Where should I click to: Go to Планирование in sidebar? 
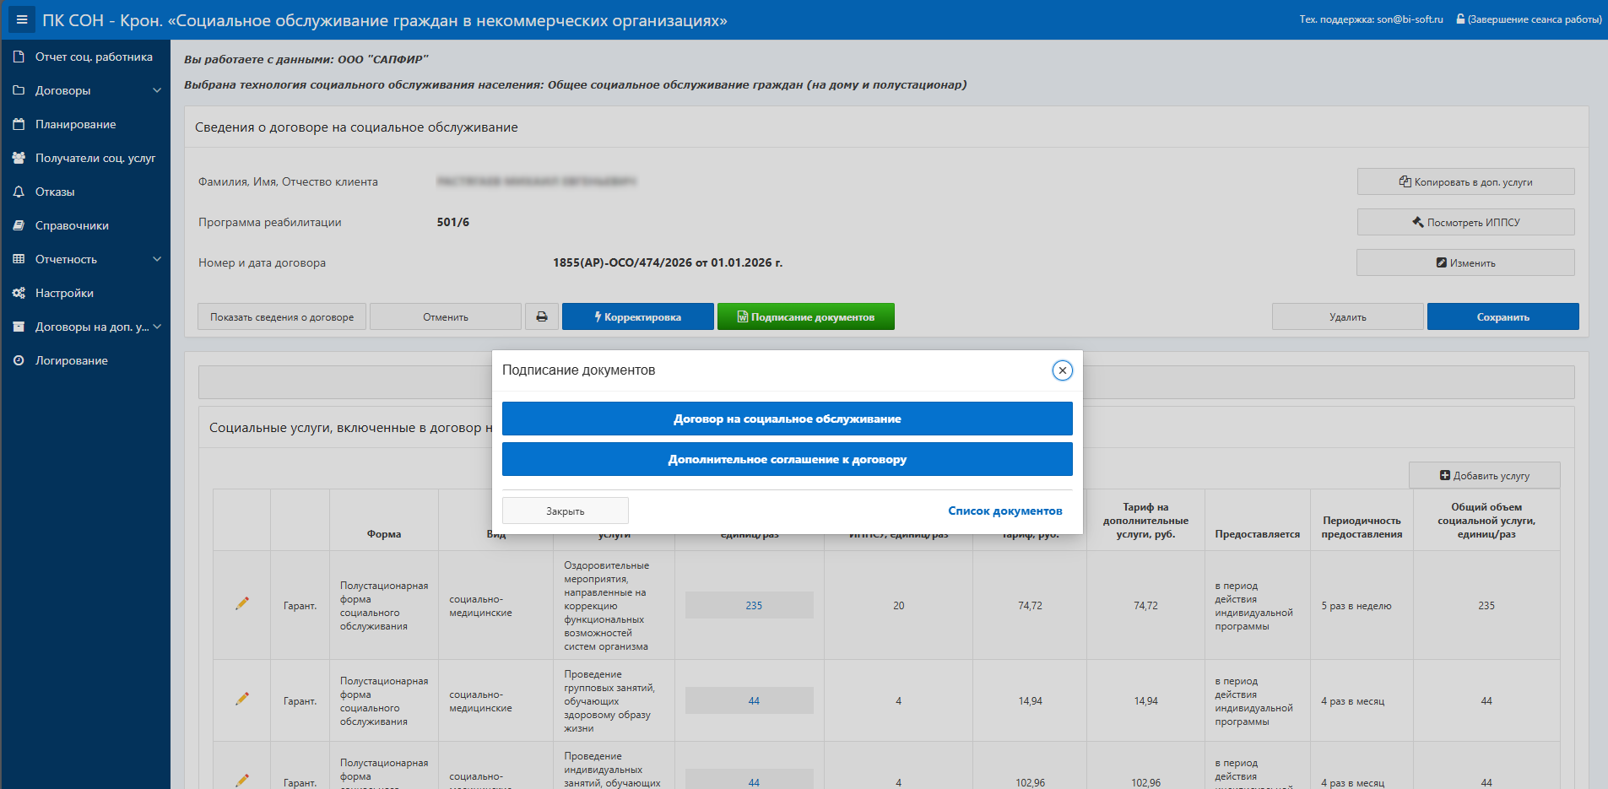tap(75, 124)
